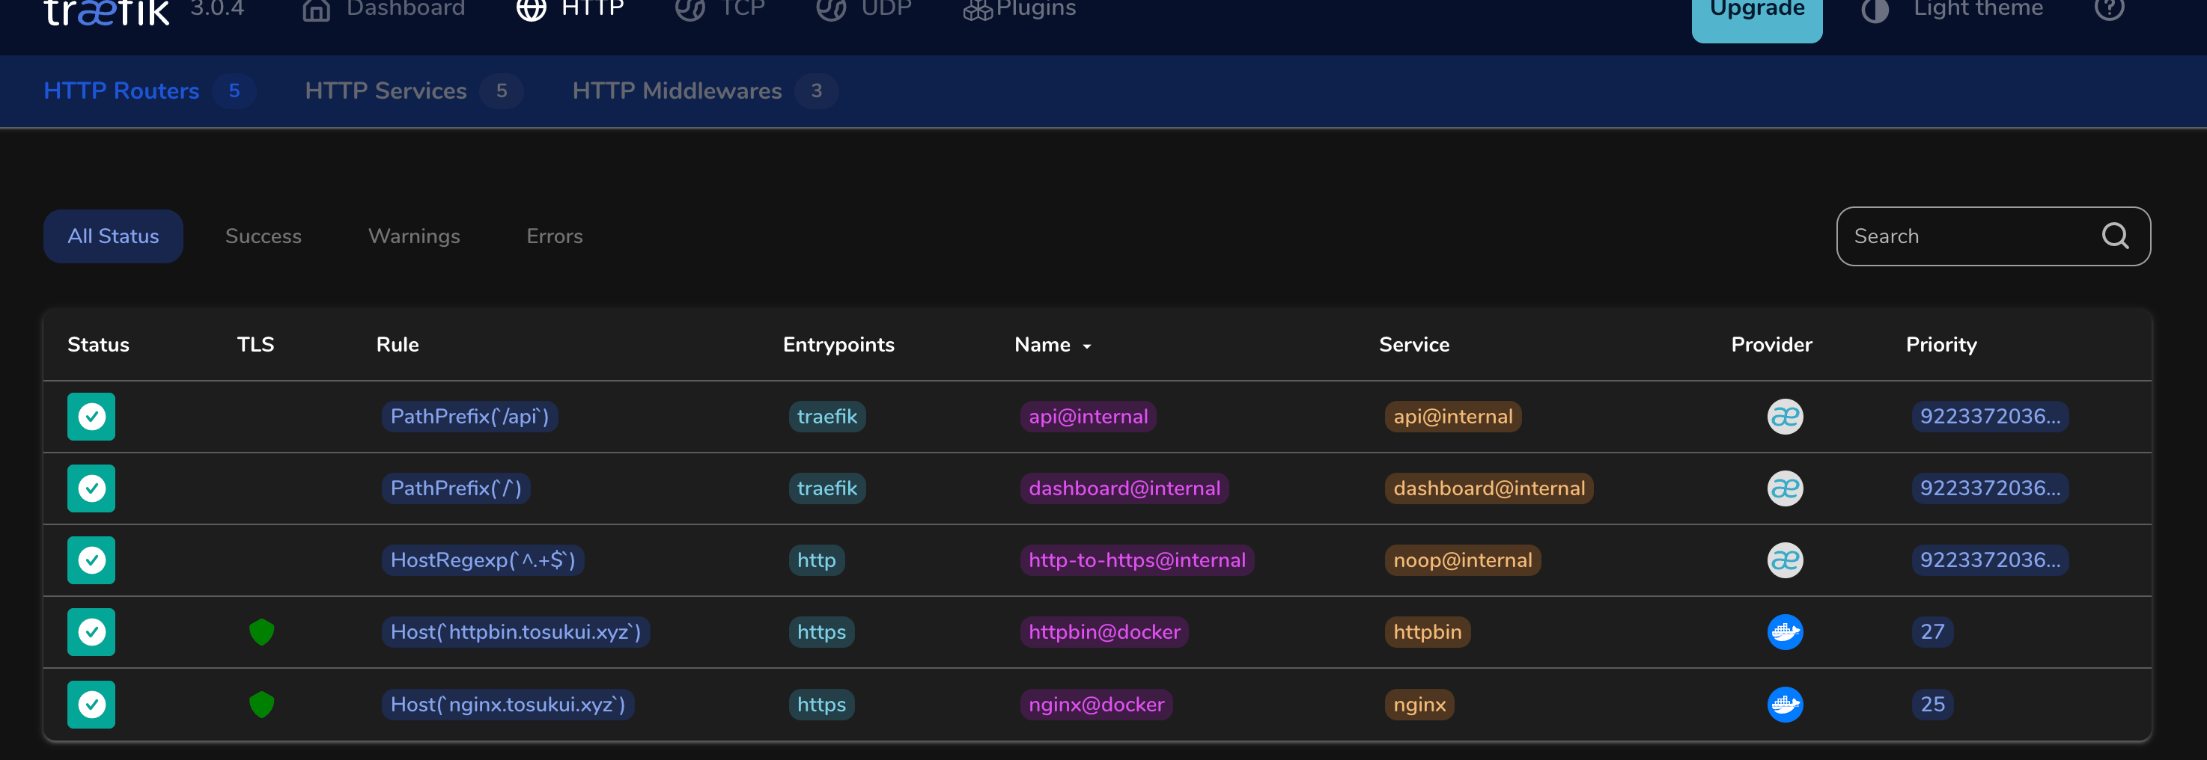The width and height of the screenshot is (2207, 760).
Task: Click success status icon for httpbin@docker
Action: [91, 633]
